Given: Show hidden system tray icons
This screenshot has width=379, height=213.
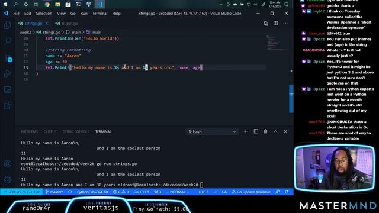Looking at the screenshot, I should click(221, 4).
